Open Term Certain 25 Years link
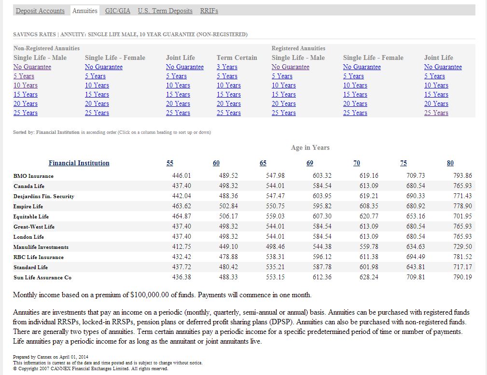 click(x=228, y=113)
